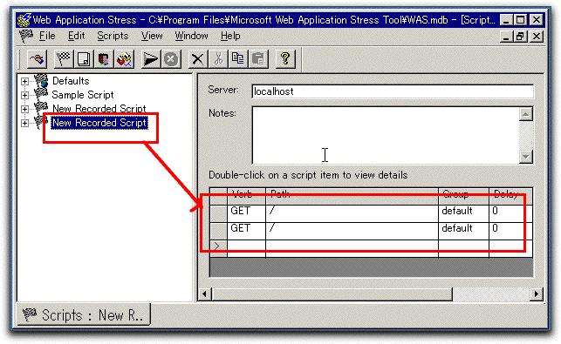Click the Create Script wizard toolbar icon
Viewport: 561px width, 344px height.
point(38,59)
